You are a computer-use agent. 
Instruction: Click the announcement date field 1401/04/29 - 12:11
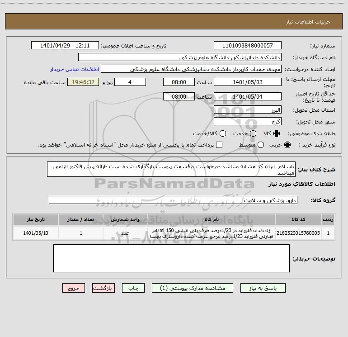click(x=65, y=45)
